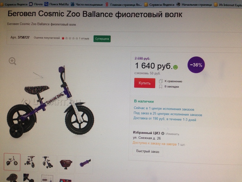Image resolution: width=242 pixels, height=182 pixels.
Task: Click the green Суперцена badge
Action: click(x=102, y=39)
